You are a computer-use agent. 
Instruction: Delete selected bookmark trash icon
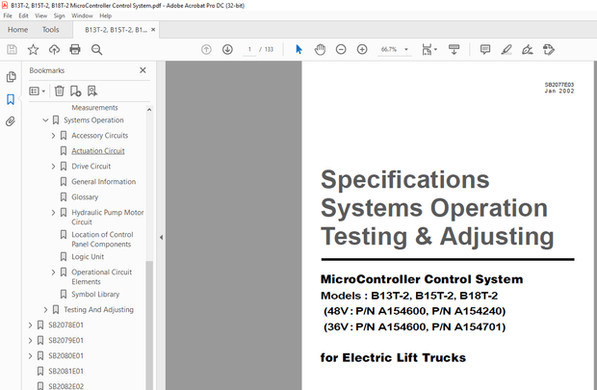click(x=59, y=91)
